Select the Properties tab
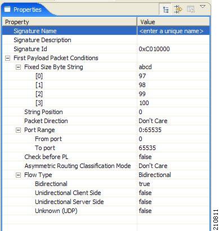 pos(28,10)
